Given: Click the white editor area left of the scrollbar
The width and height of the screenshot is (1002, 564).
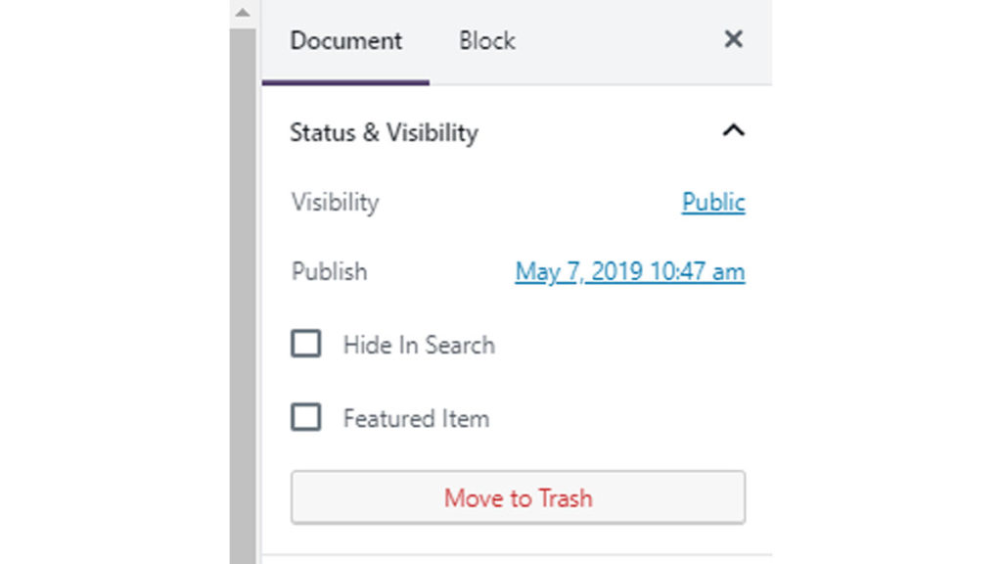Looking at the screenshot, I should coord(117,294).
